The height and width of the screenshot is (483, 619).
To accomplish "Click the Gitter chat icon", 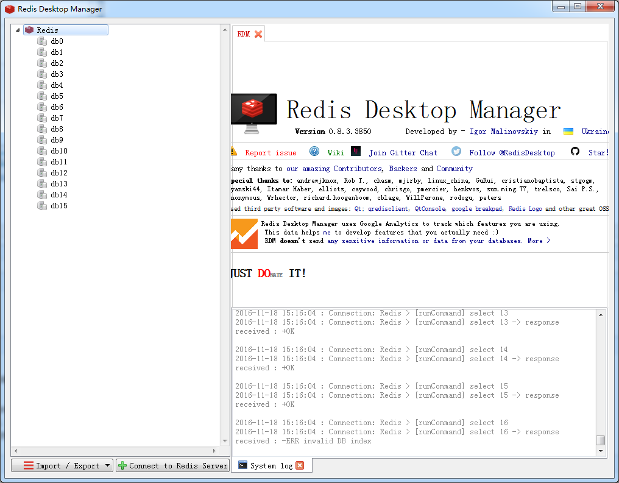I will (x=356, y=151).
